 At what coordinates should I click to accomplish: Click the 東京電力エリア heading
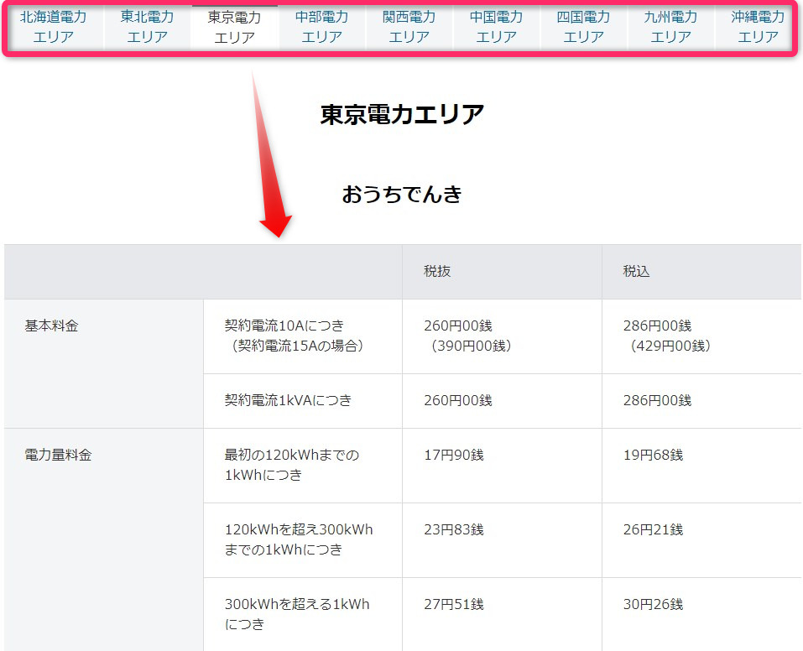click(x=402, y=114)
